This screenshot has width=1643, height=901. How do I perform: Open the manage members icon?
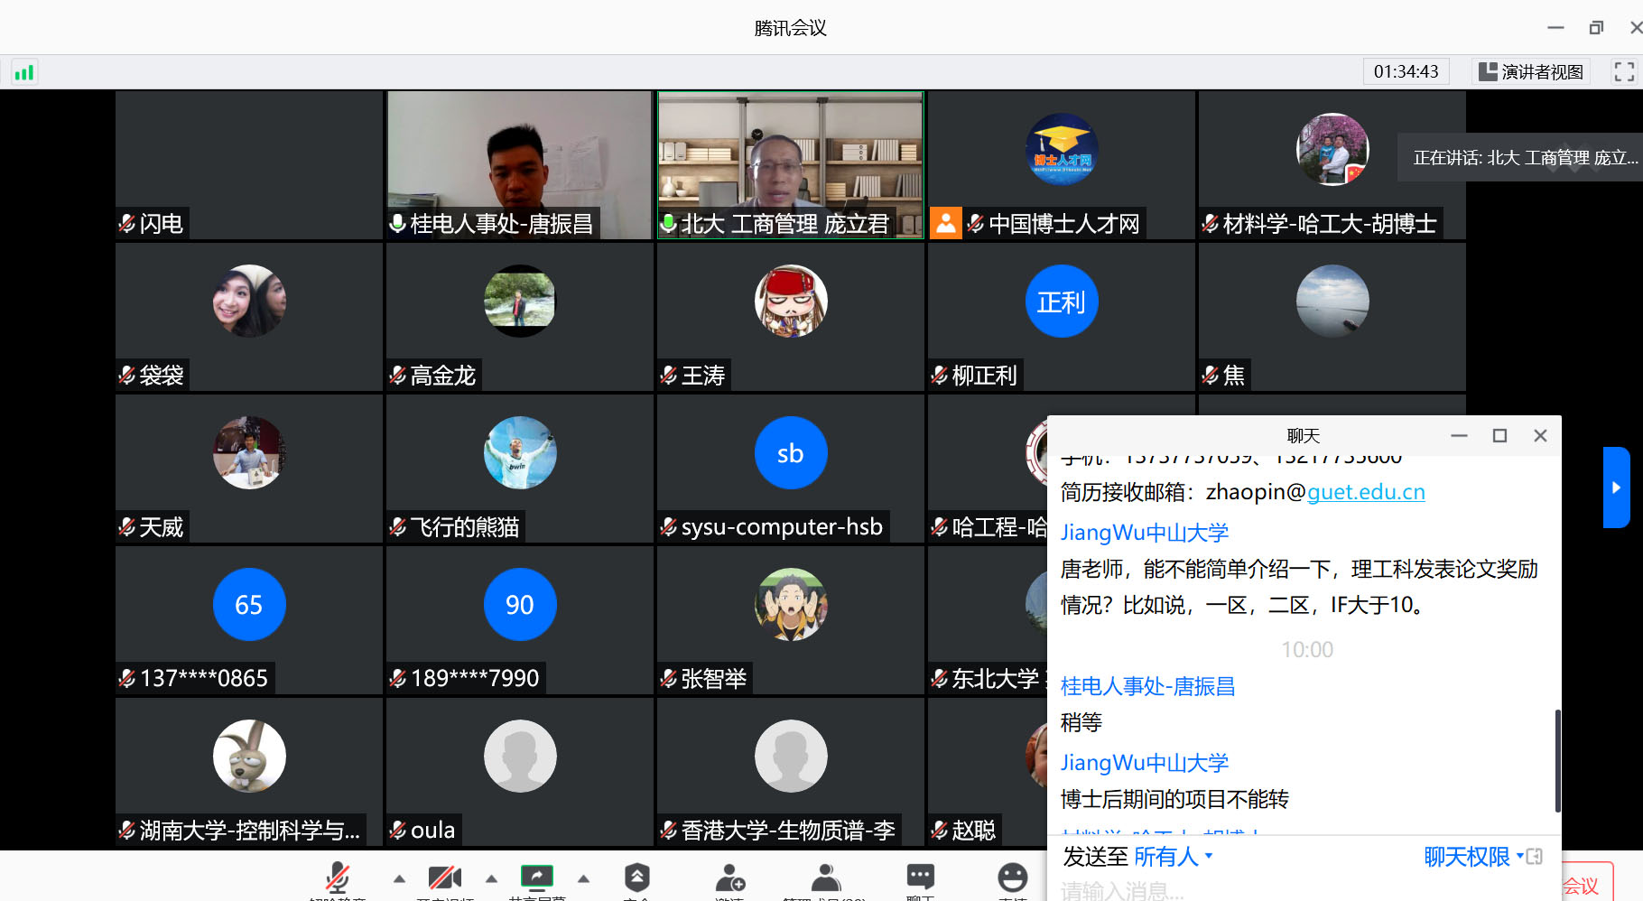tap(825, 878)
